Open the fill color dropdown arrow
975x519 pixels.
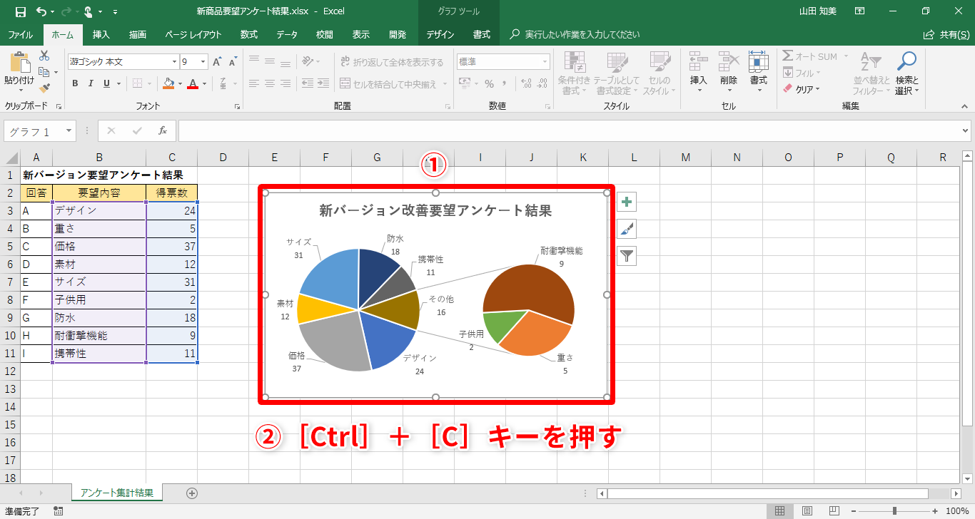pyautogui.click(x=179, y=83)
